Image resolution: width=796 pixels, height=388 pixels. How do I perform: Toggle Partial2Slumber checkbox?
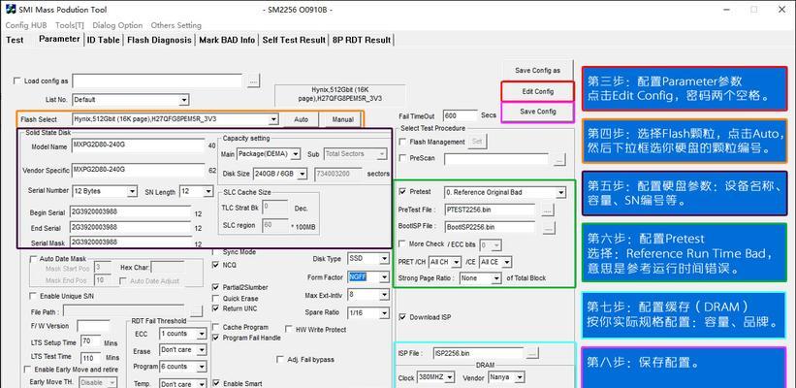click(215, 287)
